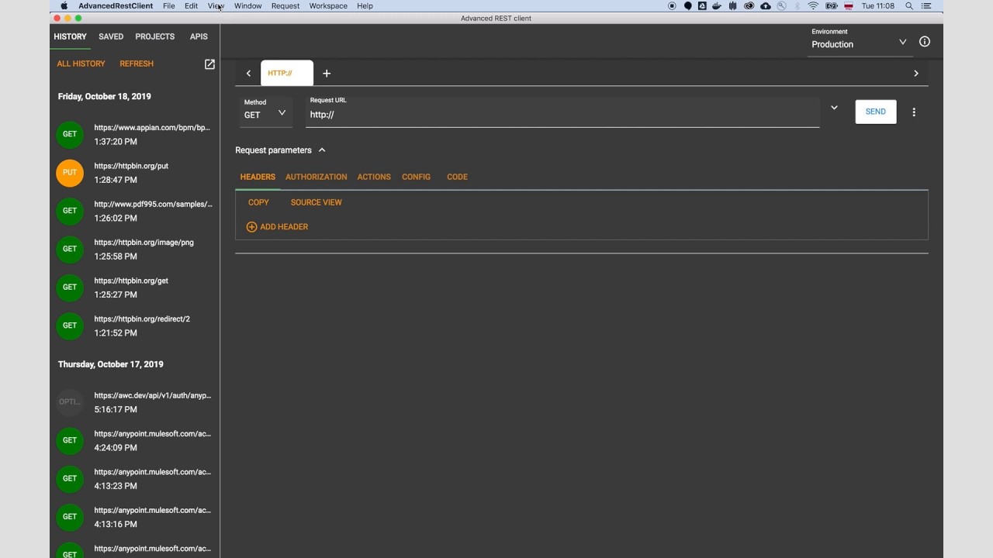The width and height of the screenshot is (993, 558).
Task: Open the Environment Production dropdown
Action: pyautogui.click(x=902, y=43)
